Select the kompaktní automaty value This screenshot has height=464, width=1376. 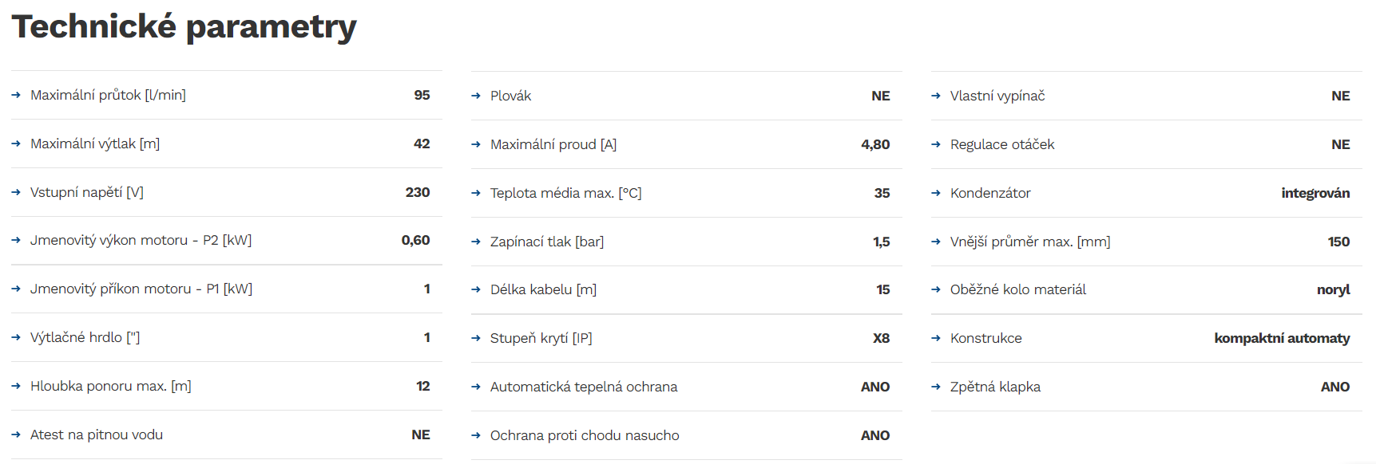1282,338
